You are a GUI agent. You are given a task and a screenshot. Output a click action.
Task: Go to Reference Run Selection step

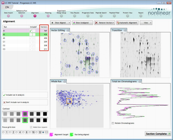(22, 16)
